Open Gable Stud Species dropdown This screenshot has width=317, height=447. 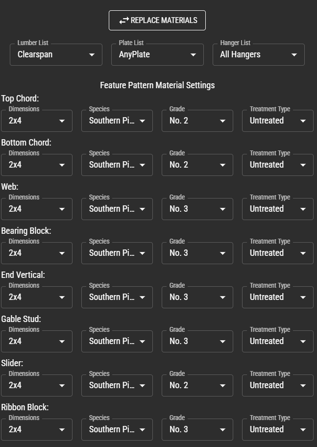point(117,341)
